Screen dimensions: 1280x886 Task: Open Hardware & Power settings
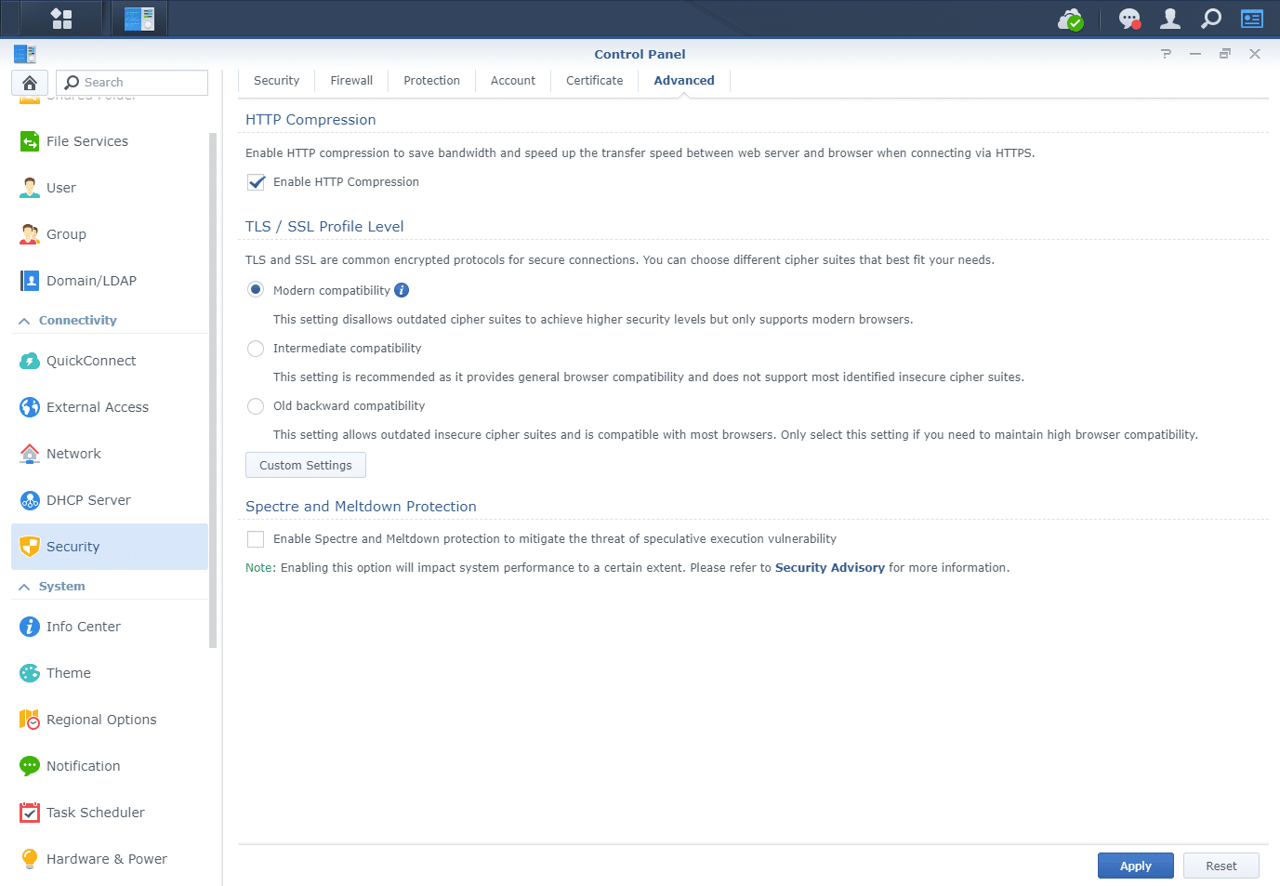(x=110, y=859)
